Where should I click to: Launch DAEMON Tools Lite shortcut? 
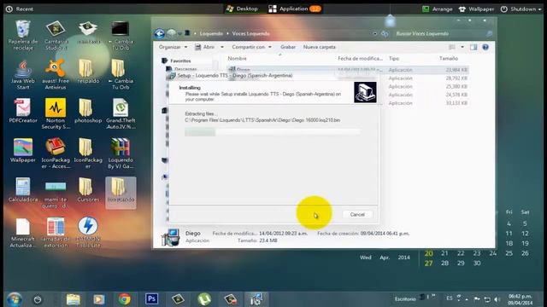tap(88, 233)
